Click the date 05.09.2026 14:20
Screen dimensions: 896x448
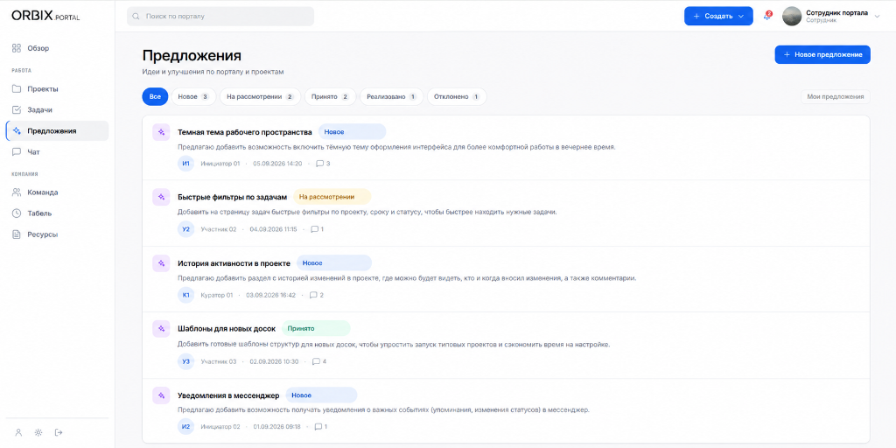point(277,164)
